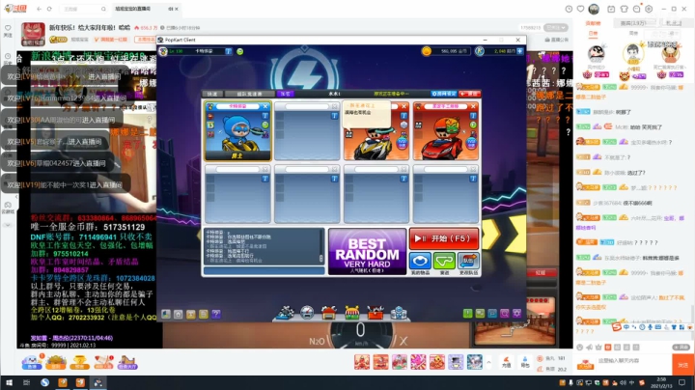Click T badge on second empty slot
This screenshot has height=390, width=695.
[x=335, y=116]
